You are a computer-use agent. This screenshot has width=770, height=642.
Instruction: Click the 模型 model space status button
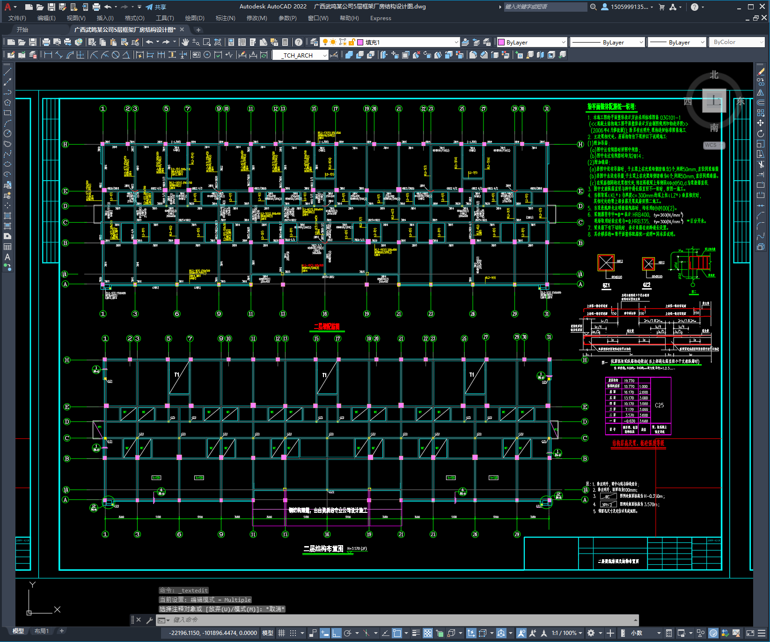pyautogui.click(x=268, y=633)
